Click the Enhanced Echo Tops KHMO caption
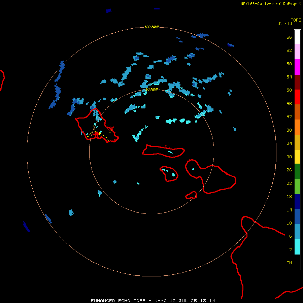The height and width of the screenshot is (303, 303). tap(153, 301)
